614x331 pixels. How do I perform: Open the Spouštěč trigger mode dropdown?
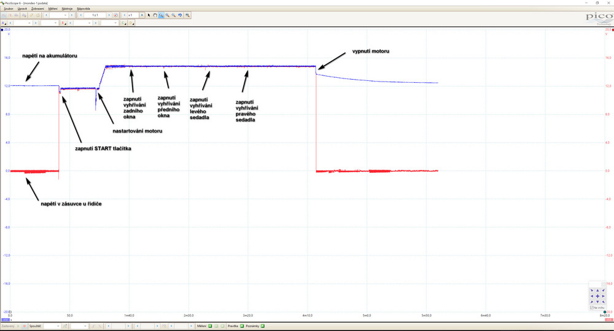51,326
